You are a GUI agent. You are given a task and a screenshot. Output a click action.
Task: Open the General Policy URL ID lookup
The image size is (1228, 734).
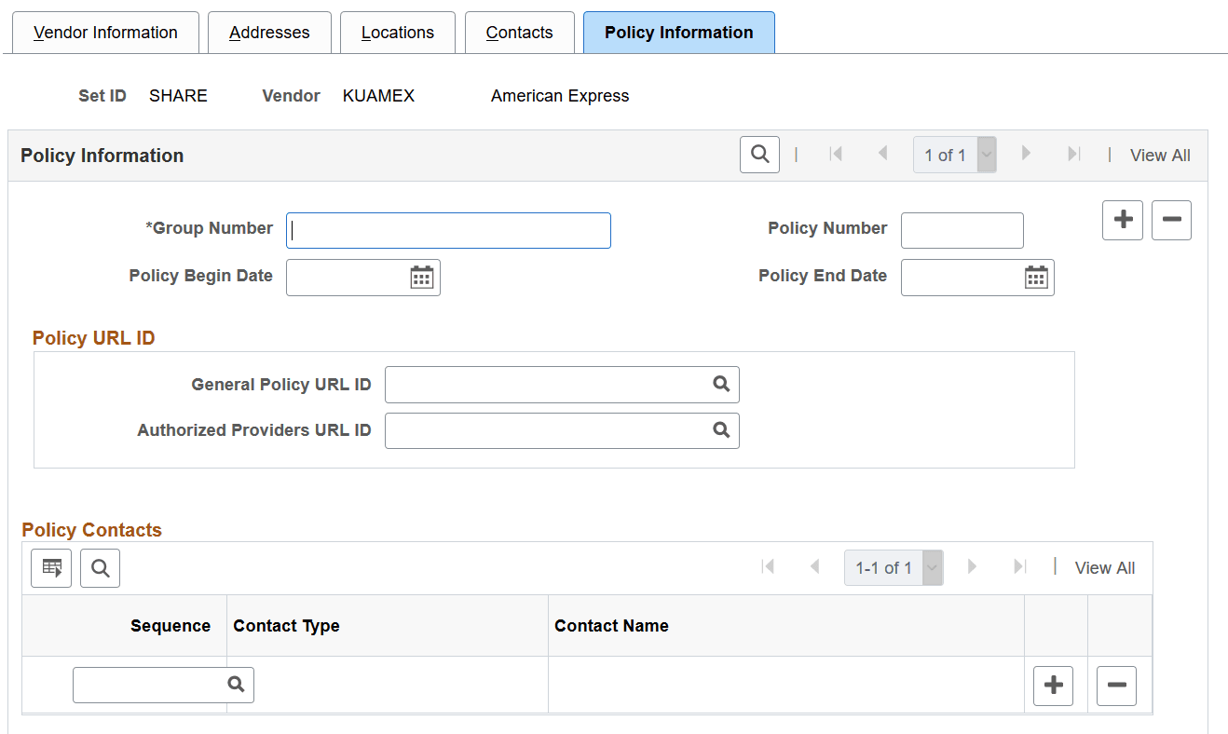click(x=721, y=384)
